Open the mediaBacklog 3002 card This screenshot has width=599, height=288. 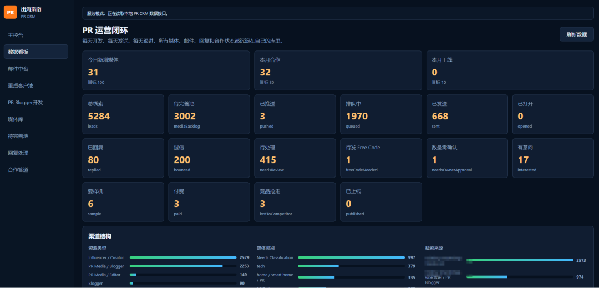pos(209,114)
